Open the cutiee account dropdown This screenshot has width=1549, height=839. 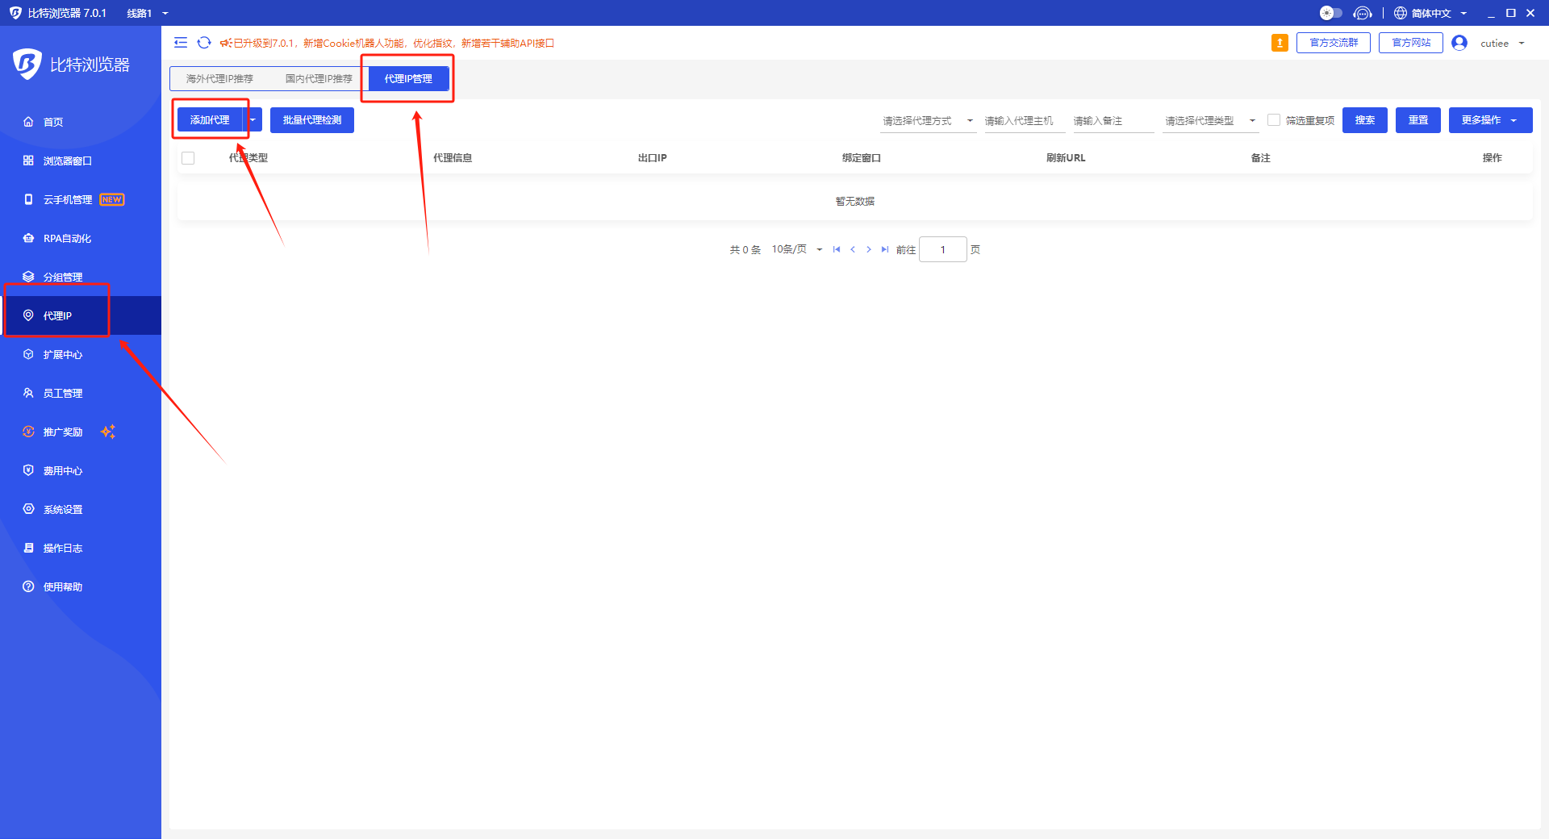[x=1502, y=43]
